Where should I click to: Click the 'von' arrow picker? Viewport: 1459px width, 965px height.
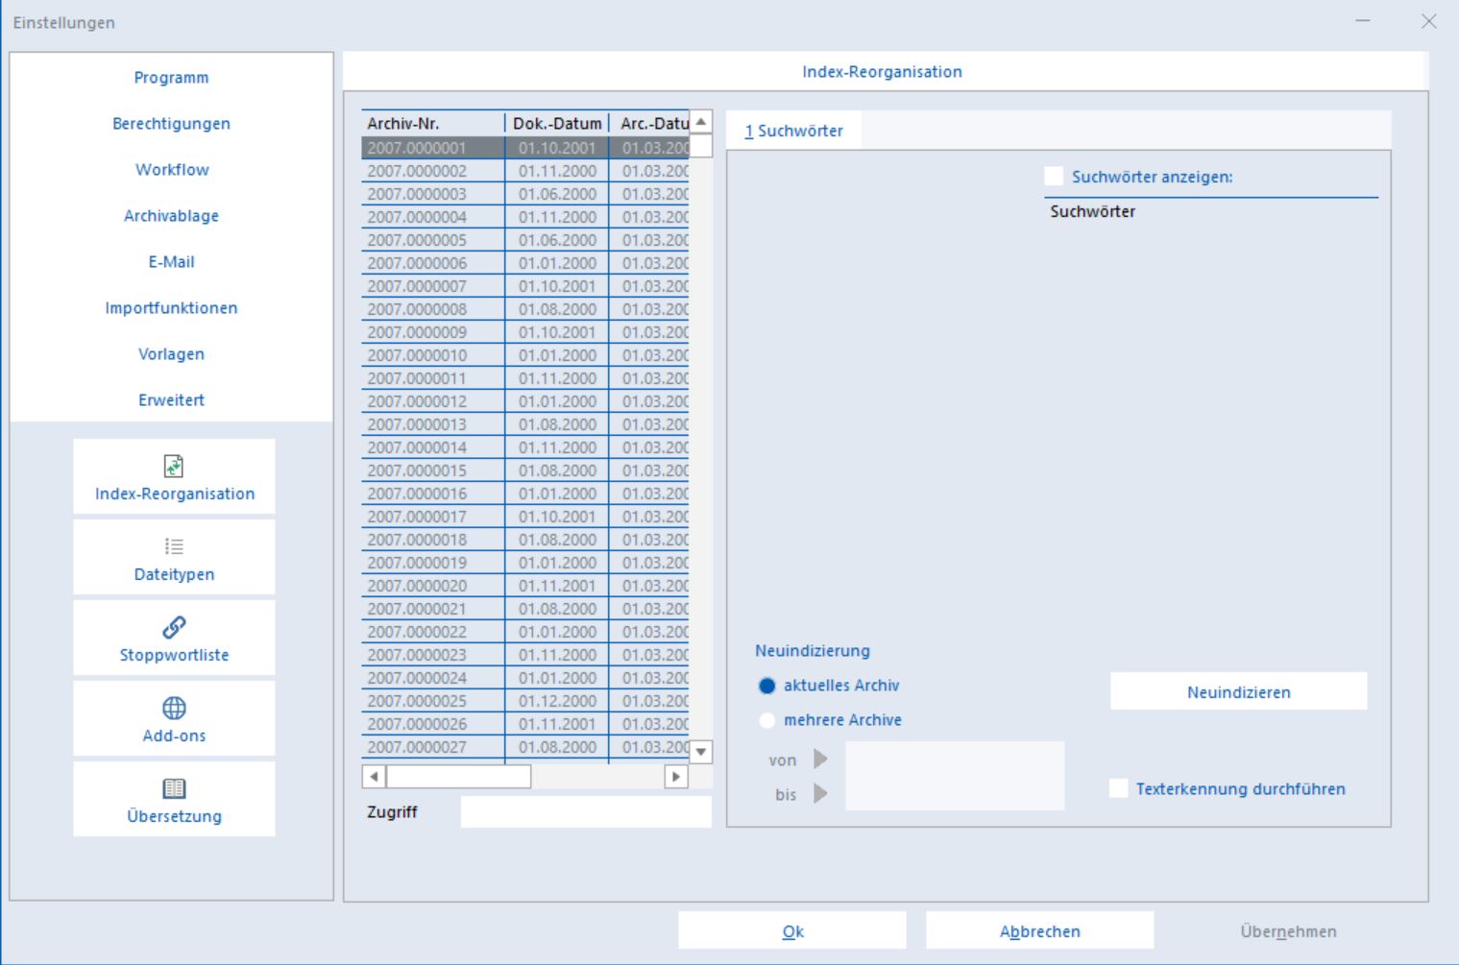[x=820, y=760]
